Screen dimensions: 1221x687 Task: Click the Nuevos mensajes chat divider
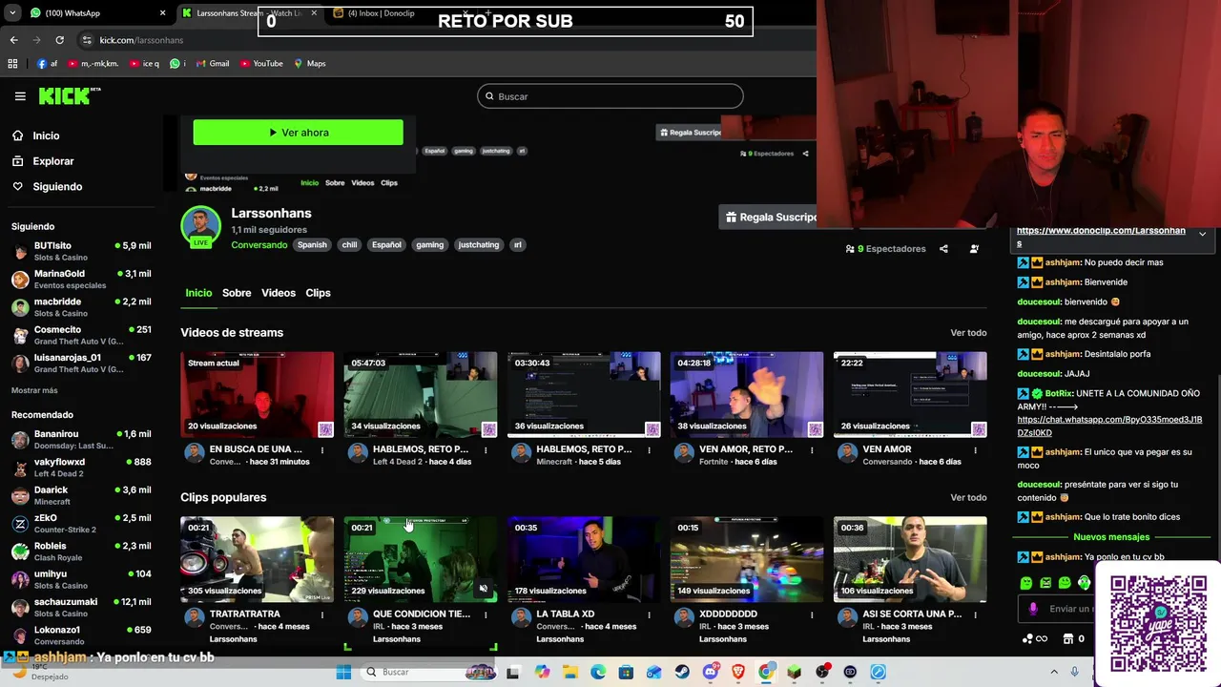click(x=1111, y=537)
